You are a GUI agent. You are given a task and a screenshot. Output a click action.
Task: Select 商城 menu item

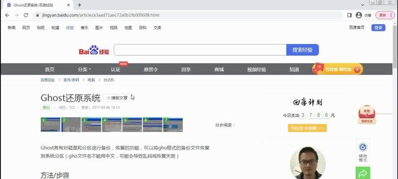tap(219, 69)
